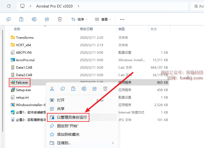The image size is (204, 148).
Task: Select the 必看2 获取最新版本 image file
Action: [31, 120]
